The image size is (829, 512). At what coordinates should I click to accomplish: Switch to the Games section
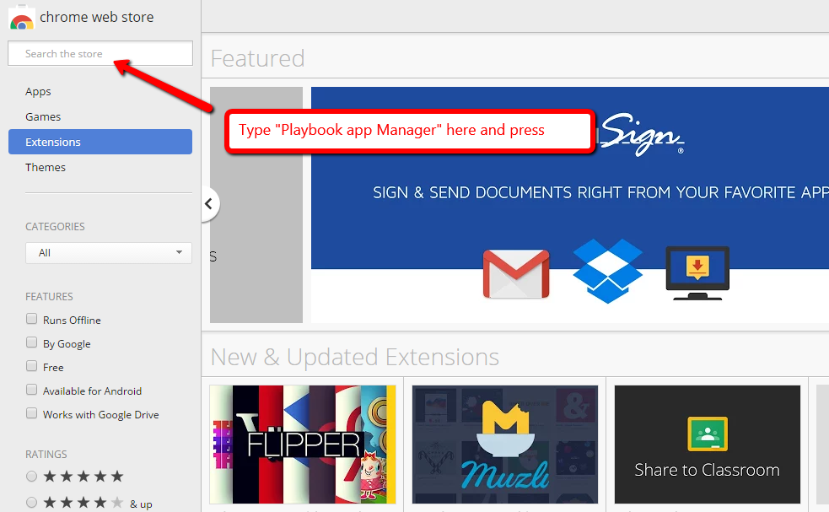43,117
